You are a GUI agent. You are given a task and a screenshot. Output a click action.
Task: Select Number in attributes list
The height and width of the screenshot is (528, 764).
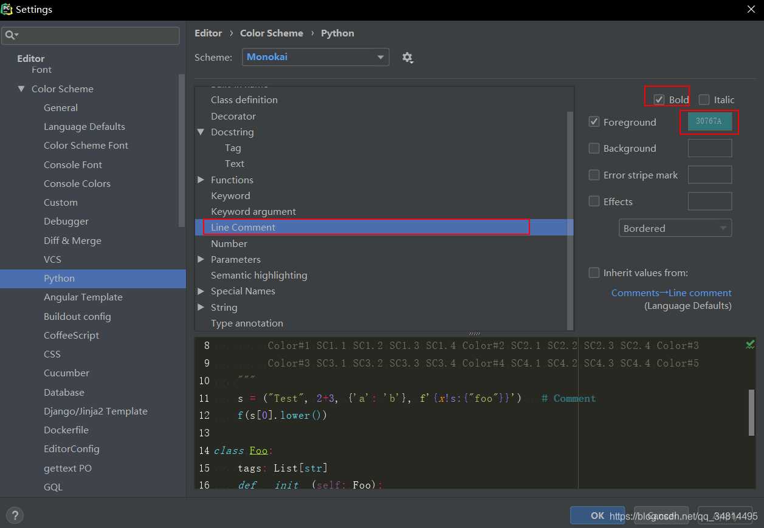(229, 243)
